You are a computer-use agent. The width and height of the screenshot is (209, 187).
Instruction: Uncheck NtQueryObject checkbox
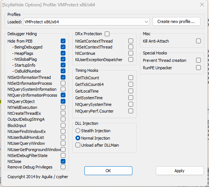point(63,101)
